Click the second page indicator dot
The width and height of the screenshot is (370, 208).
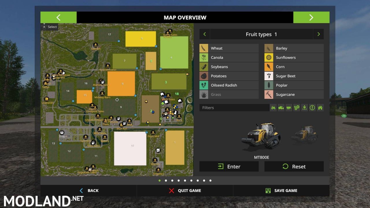[x=166, y=181]
